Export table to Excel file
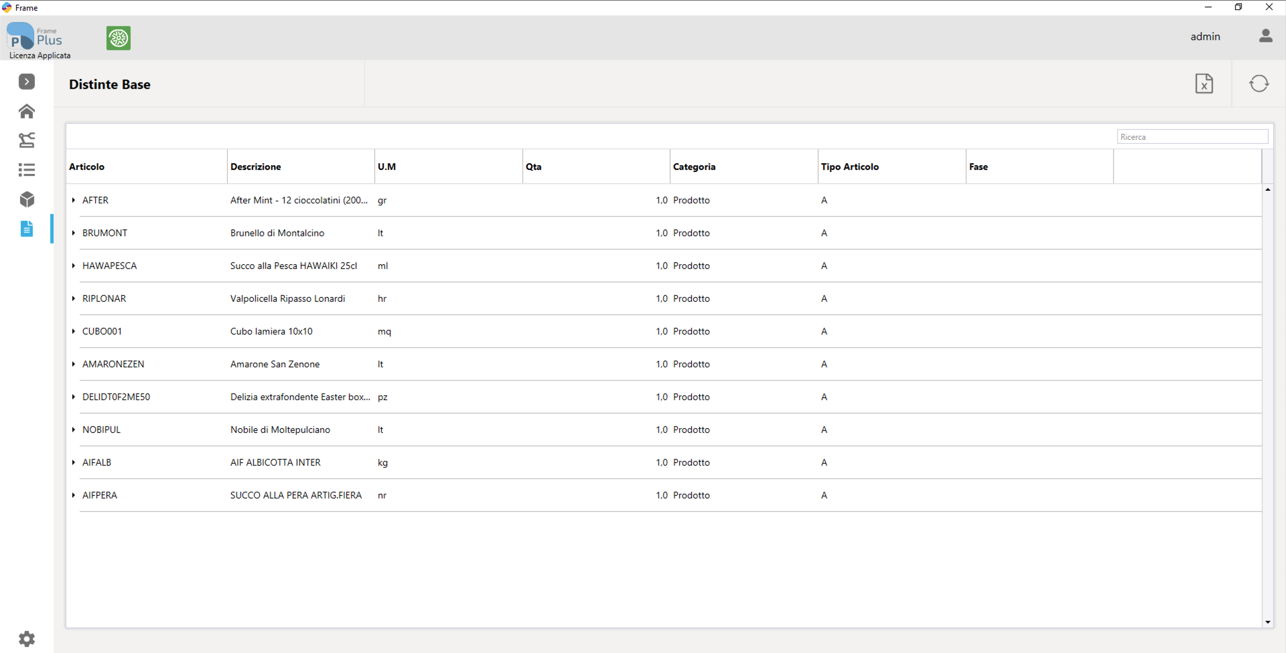Screen dimensions: 1286x653 tap(1204, 84)
